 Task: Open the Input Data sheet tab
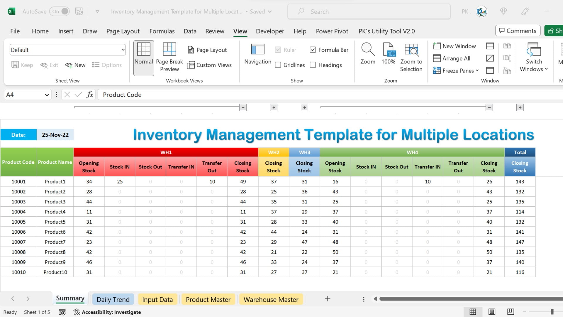point(157,299)
